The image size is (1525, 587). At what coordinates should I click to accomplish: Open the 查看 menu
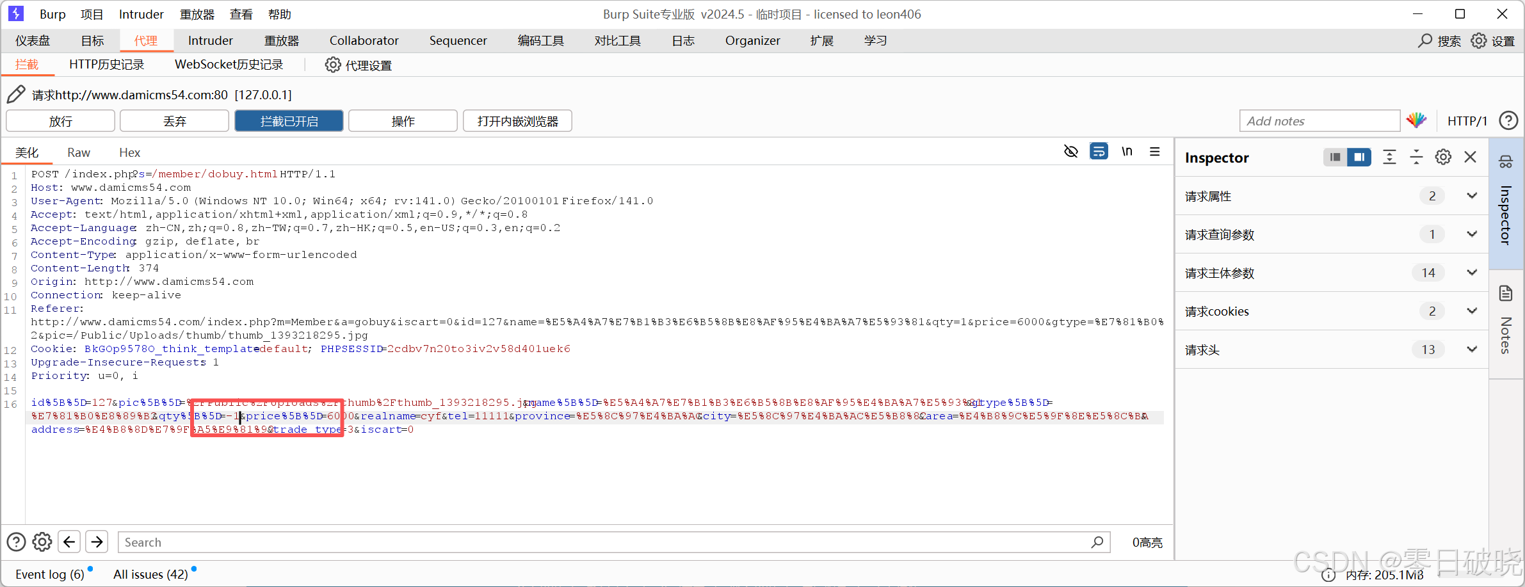coord(241,14)
